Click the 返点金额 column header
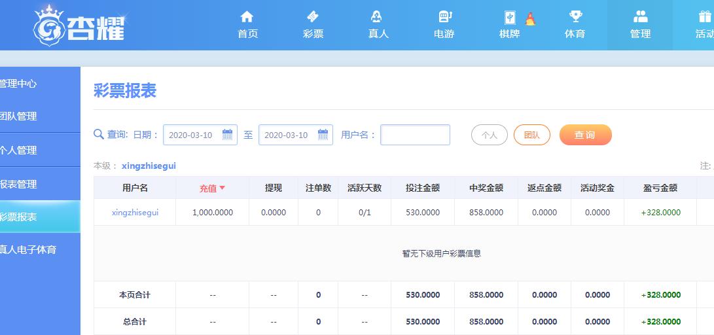This screenshot has height=335, width=714. pyautogui.click(x=544, y=188)
